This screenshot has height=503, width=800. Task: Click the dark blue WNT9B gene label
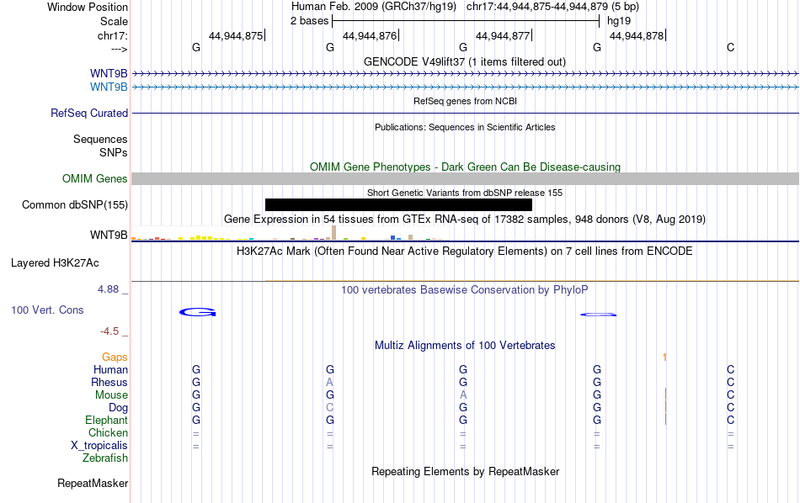point(109,74)
